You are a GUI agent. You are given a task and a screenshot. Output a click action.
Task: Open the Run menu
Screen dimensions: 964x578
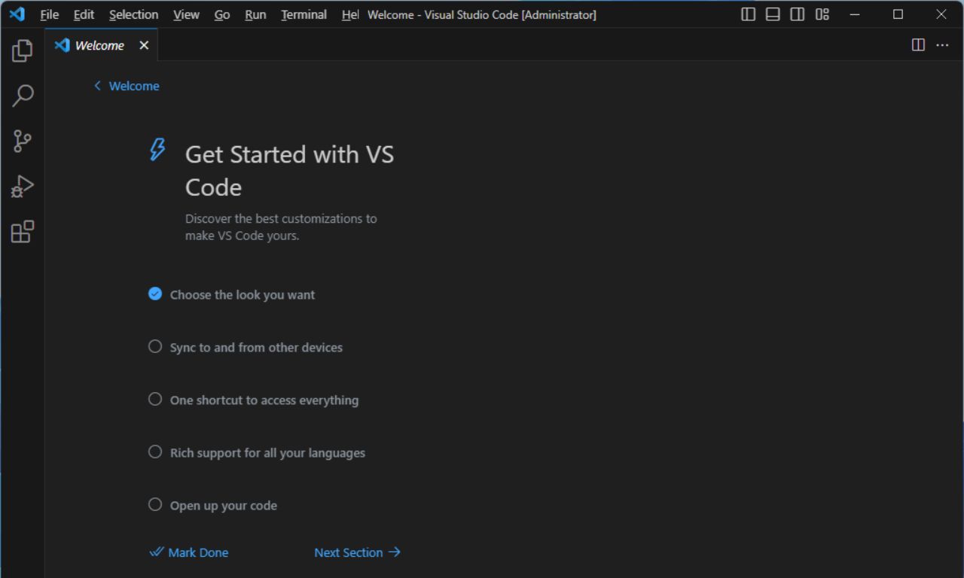tap(255, 14)
